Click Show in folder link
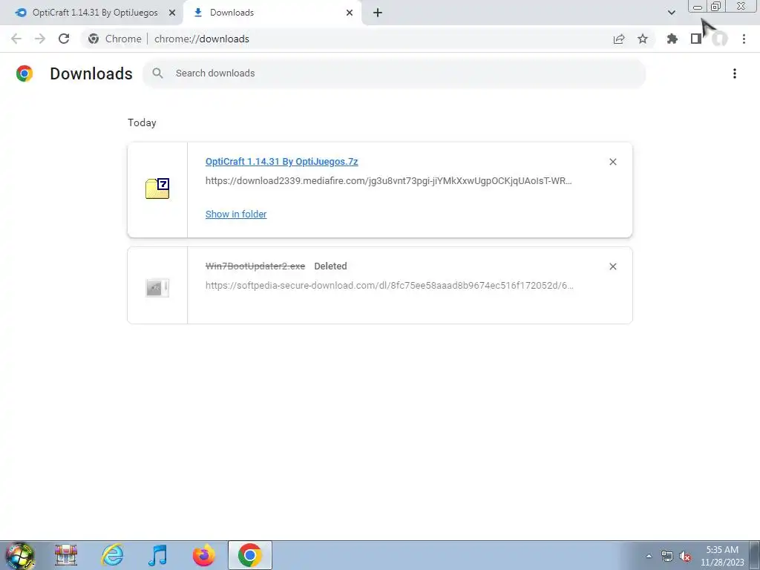Screen dimensions: 760x570 click(236, 214)
